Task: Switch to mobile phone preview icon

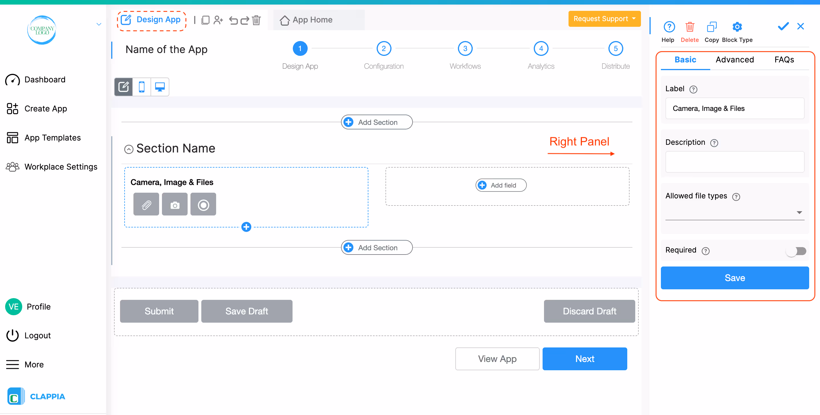Action: tap(142, 87)
